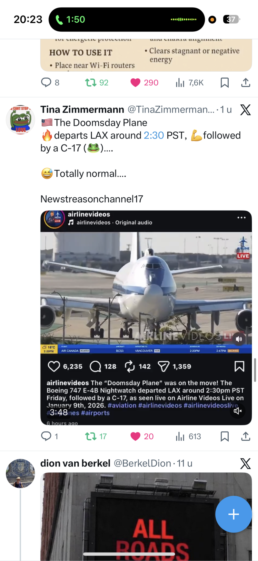Open Grok icon on dion van berkel's post

245,464
